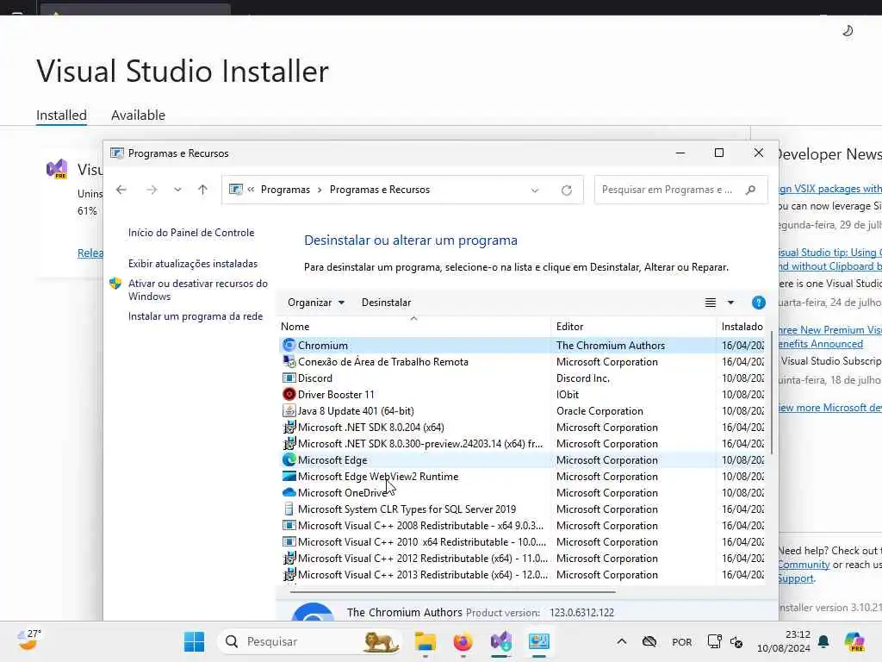Viewport: 882px width, 662px height.
Task: Expand the address bar history dropdown
Action: (x=534, y=190)
